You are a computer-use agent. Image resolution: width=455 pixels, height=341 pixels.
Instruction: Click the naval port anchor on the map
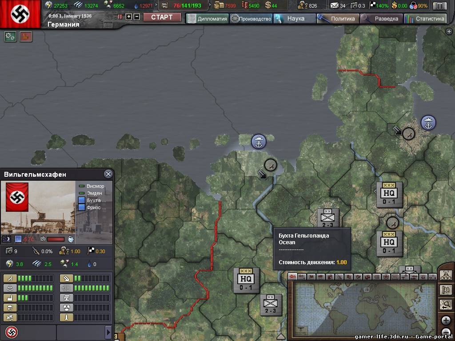pos(259,142)
